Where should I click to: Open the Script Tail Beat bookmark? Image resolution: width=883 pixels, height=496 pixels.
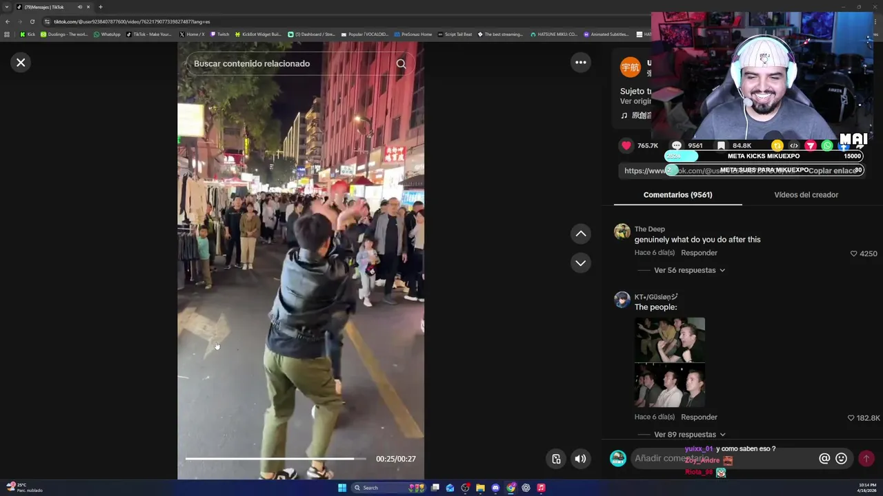455,34
